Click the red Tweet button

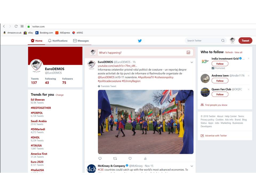pos(245,41)
